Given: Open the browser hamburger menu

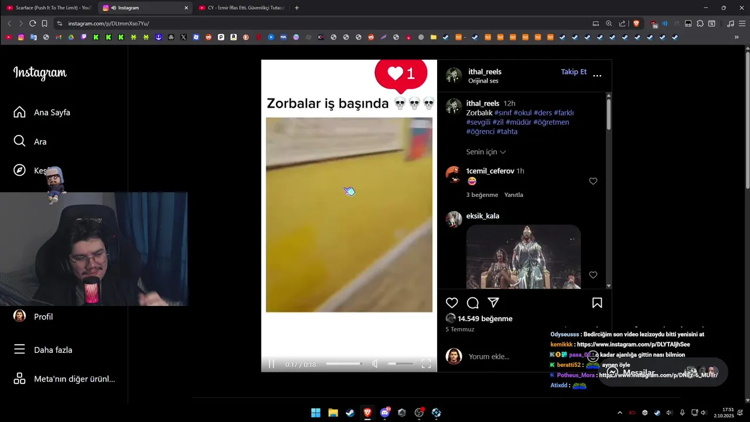Looking at the screenshot, I should coord(742,23).
